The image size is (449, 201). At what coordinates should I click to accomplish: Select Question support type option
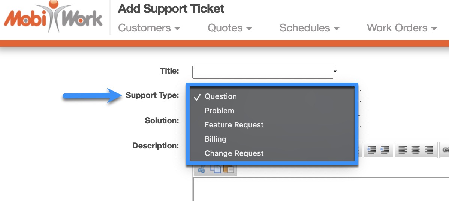click(x=221, y=96)
